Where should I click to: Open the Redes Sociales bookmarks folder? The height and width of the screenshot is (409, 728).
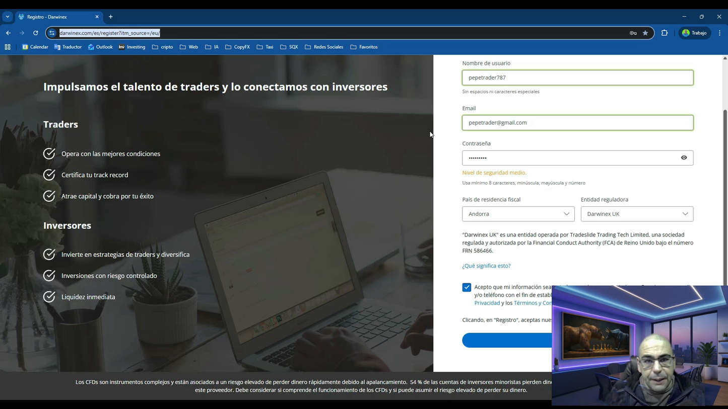[324, 47]
